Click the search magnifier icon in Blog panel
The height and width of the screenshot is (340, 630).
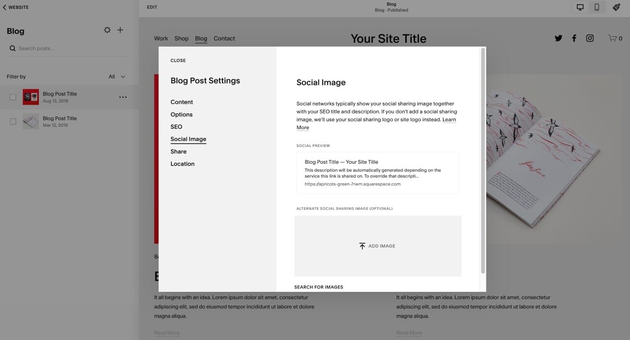[13, 48]
